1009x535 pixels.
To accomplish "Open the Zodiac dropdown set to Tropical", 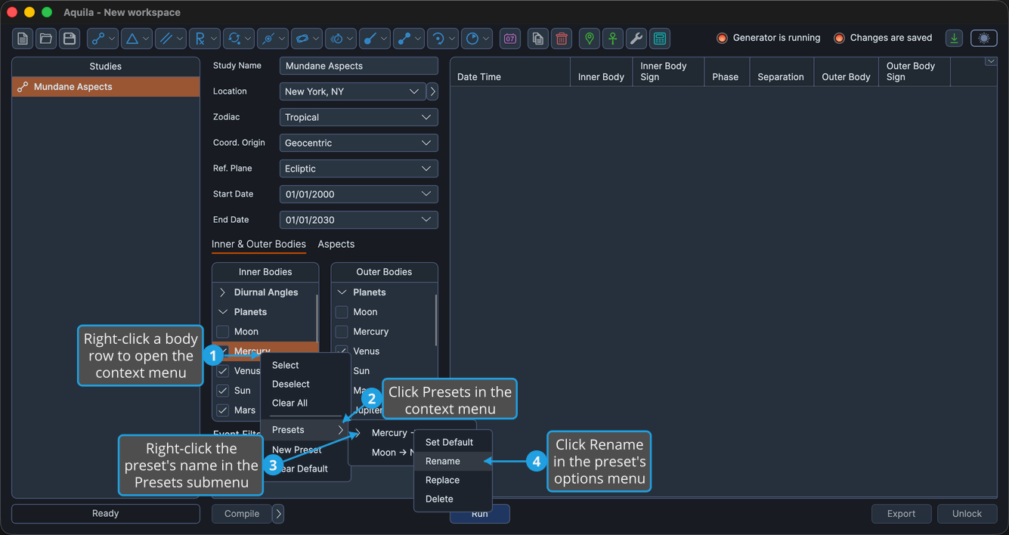I will [x=358, y=117].
